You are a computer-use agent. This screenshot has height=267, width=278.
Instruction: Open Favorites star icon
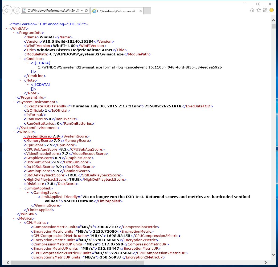259,10
